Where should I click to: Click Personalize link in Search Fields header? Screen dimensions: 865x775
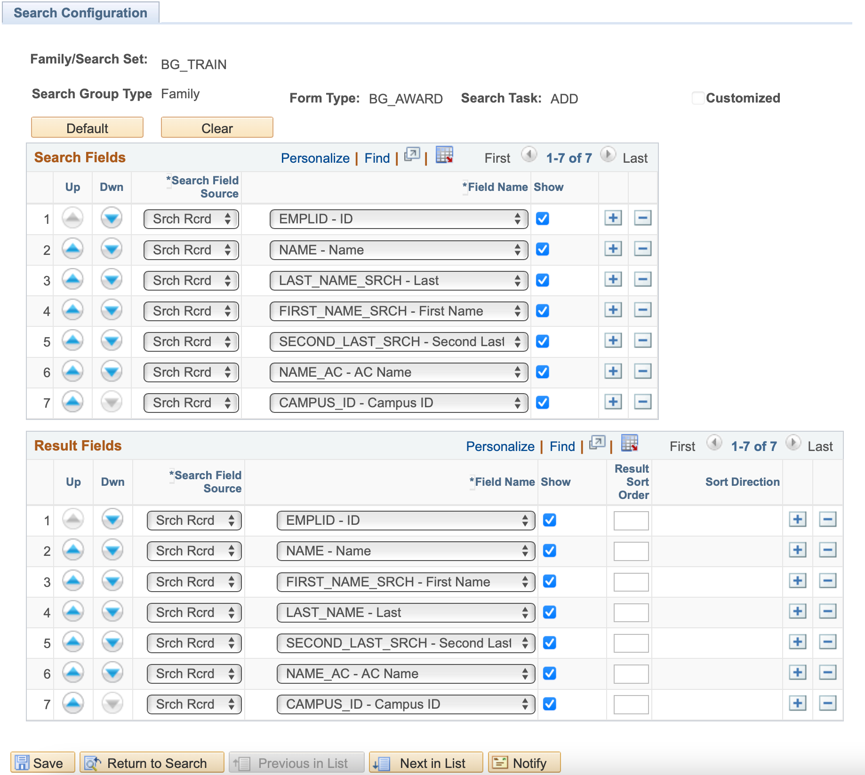click(315, 158)
